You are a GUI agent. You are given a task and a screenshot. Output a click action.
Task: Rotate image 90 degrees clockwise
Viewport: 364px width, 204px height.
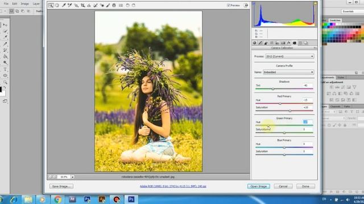(134, 5)
